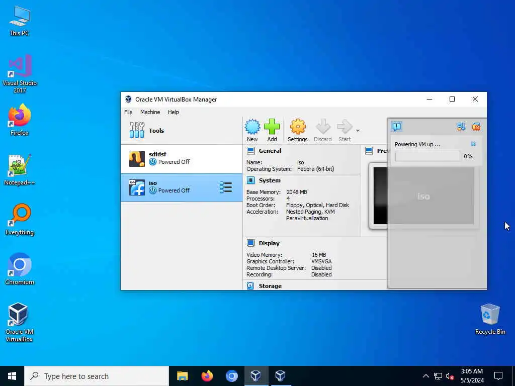The image size is (515, 386).
Task: Open the Help menu
Action: pyautogui.click(x=174, y=112)
